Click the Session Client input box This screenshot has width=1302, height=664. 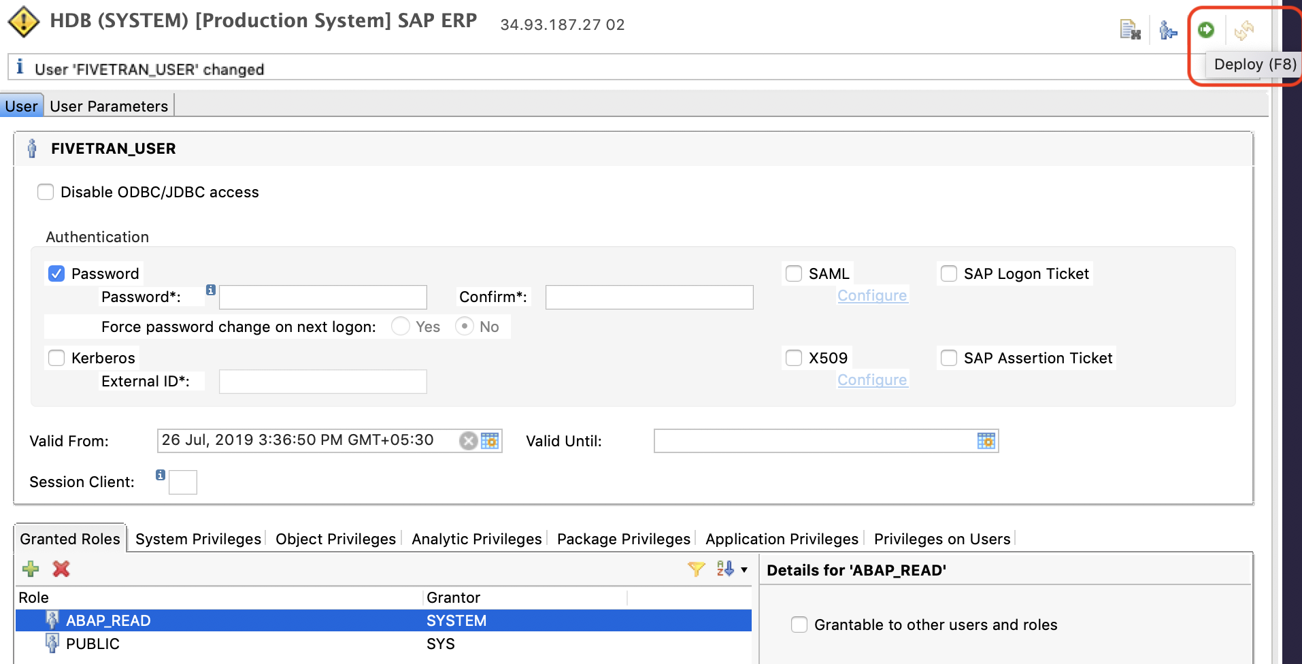pyautogui.click(x=183, y=482)
